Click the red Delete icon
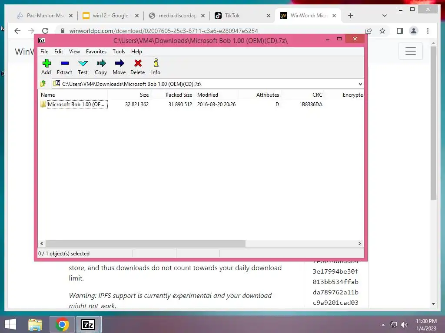This screenshot has height=333, width=445. 138,66
